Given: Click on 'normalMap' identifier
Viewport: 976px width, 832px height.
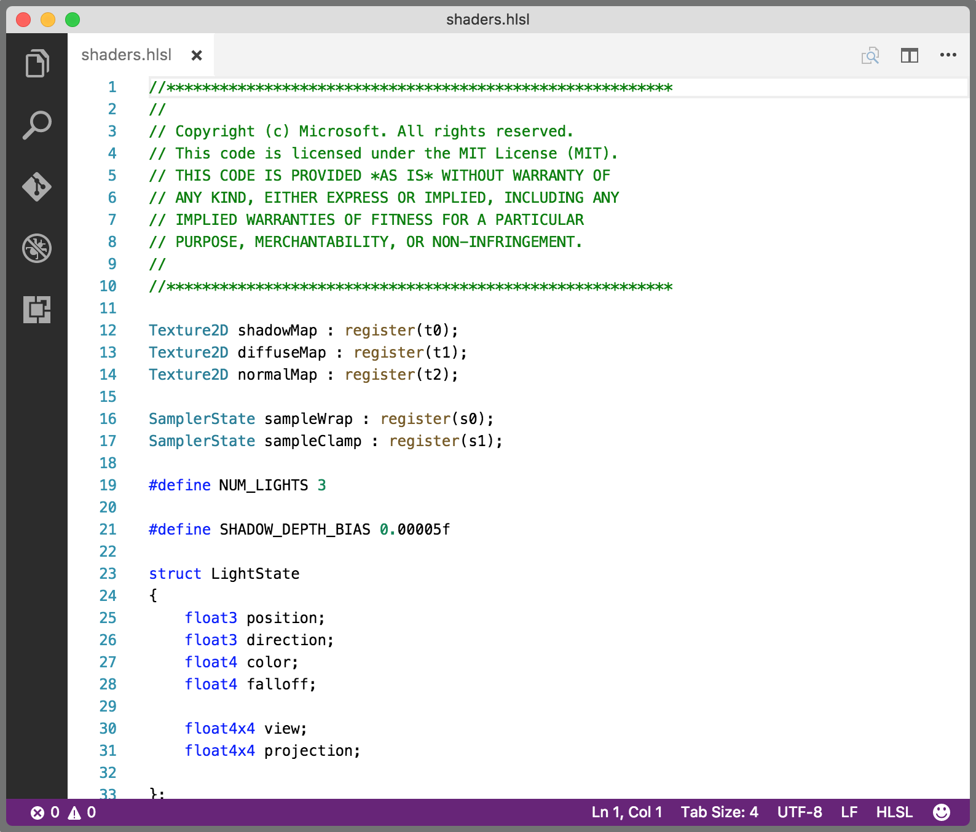Looking at the screenshot, I should point(277,375).
